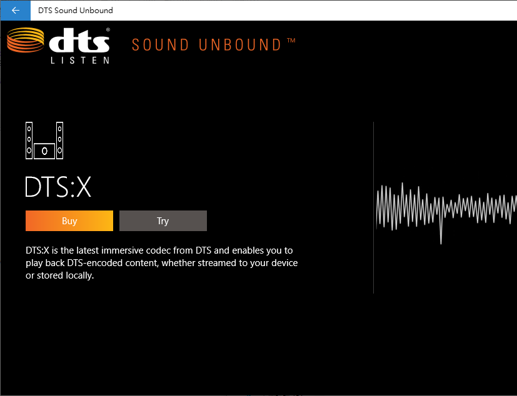Select the home theater speakers icon

click(44, 141)
